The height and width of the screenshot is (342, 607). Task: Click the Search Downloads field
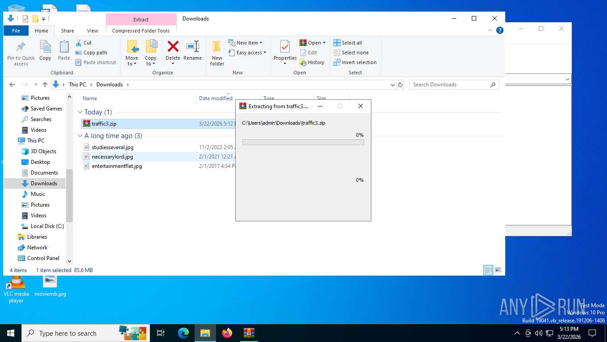click(x=454, y=85)
